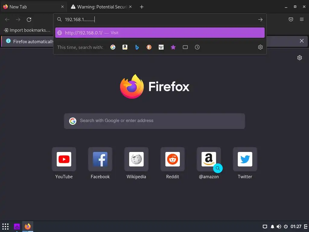Search open tabs via tab icon

[185, 47]
